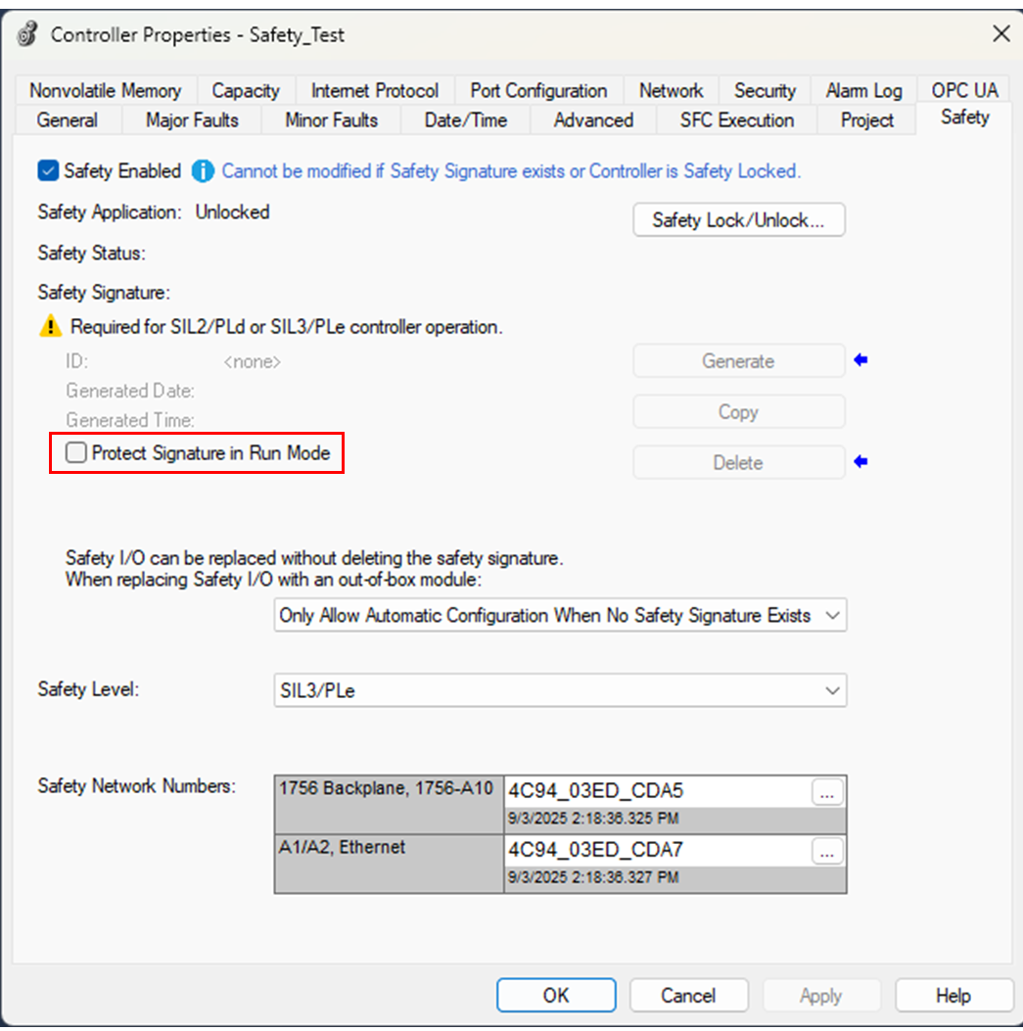Click the blue info icon beside Safety Enabled
1023x1031 pixels.
click(x=202, y=171)
